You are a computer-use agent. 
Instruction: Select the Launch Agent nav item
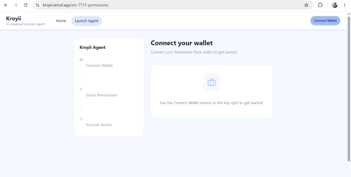(86, 21)
